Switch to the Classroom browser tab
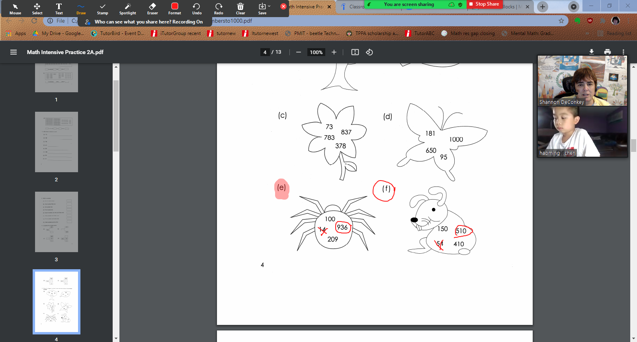The width and height of the screenshot is (637, 342). 352,7
